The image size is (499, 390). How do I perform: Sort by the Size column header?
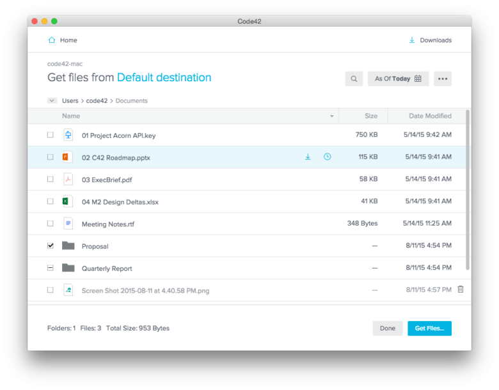371,116
